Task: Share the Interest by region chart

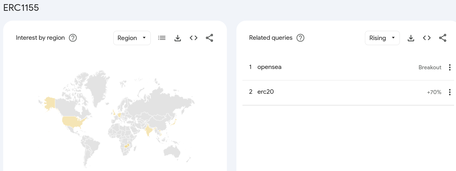Action: click(x=209, y=38)
